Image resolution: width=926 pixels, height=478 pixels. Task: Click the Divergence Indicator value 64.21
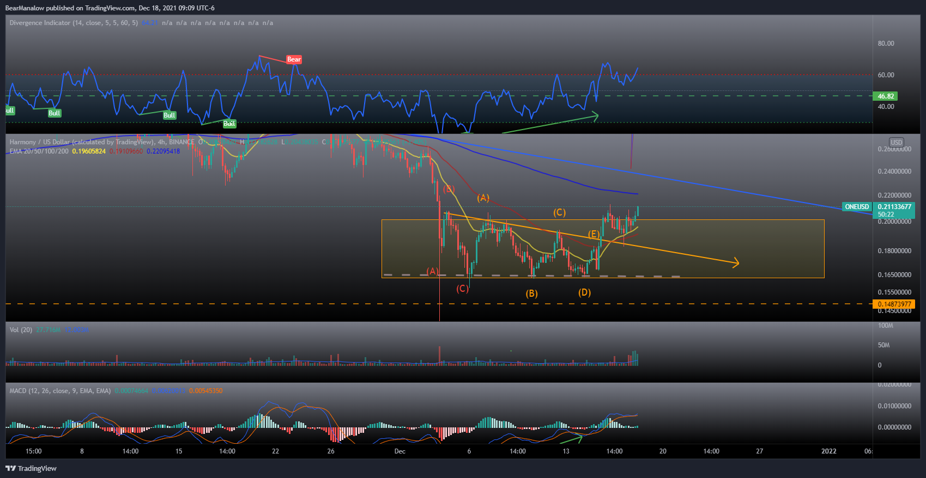pyautogui.click(x=149, y=23)
